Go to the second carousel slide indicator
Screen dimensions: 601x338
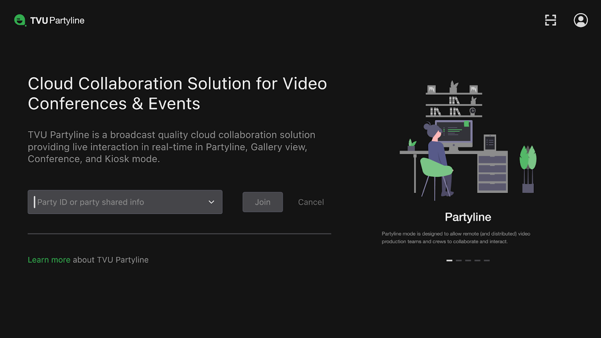pyautogui.click(x=459, y=260)
